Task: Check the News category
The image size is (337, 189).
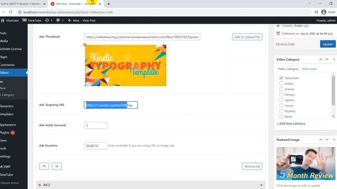Action: 281,117
